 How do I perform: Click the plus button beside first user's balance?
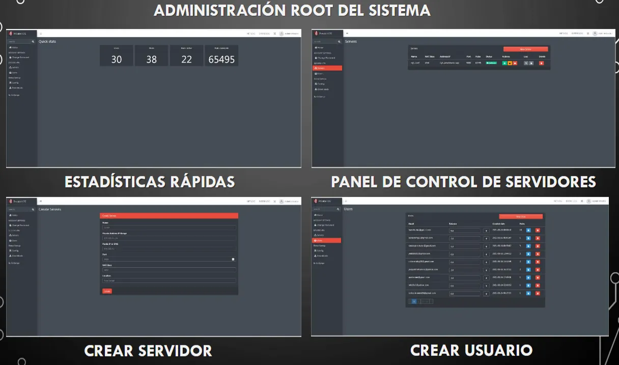486,231
